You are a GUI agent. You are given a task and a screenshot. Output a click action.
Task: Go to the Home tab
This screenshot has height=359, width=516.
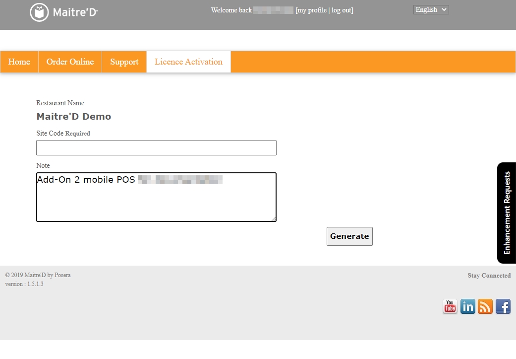click(19, 62)
